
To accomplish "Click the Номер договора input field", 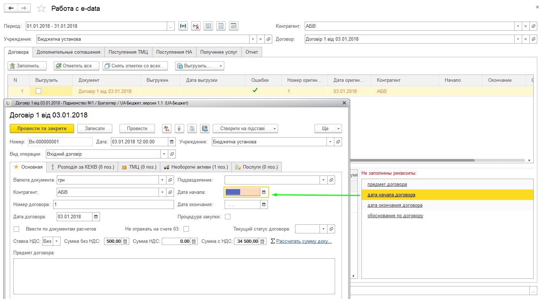I will pyautogui.click(x=113, y=204).
